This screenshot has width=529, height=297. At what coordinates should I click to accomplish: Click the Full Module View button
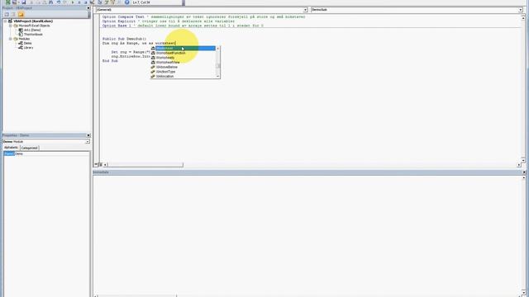pyautogui.click(x=101, y=165)
